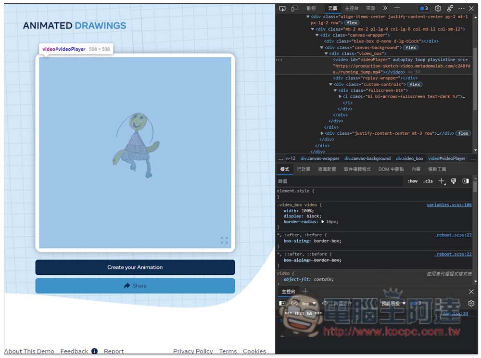Click the styles filter input field
This screenshot has height=358, width=481.
[x=340, y=181]
